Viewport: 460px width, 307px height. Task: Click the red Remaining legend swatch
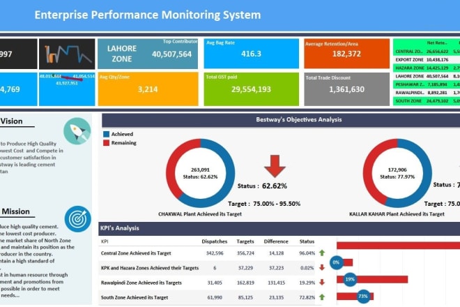(106, 143)
